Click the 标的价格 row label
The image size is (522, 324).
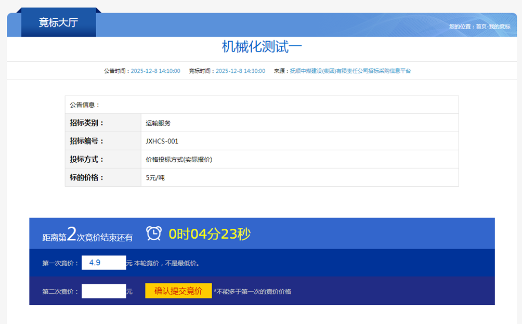click(x=86, y=177)
